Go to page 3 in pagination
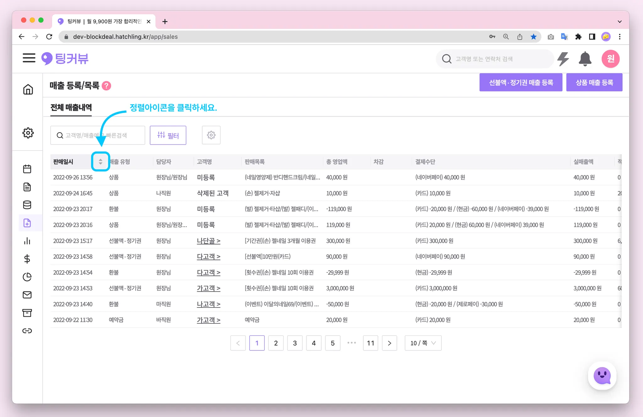 click(295, 343)
